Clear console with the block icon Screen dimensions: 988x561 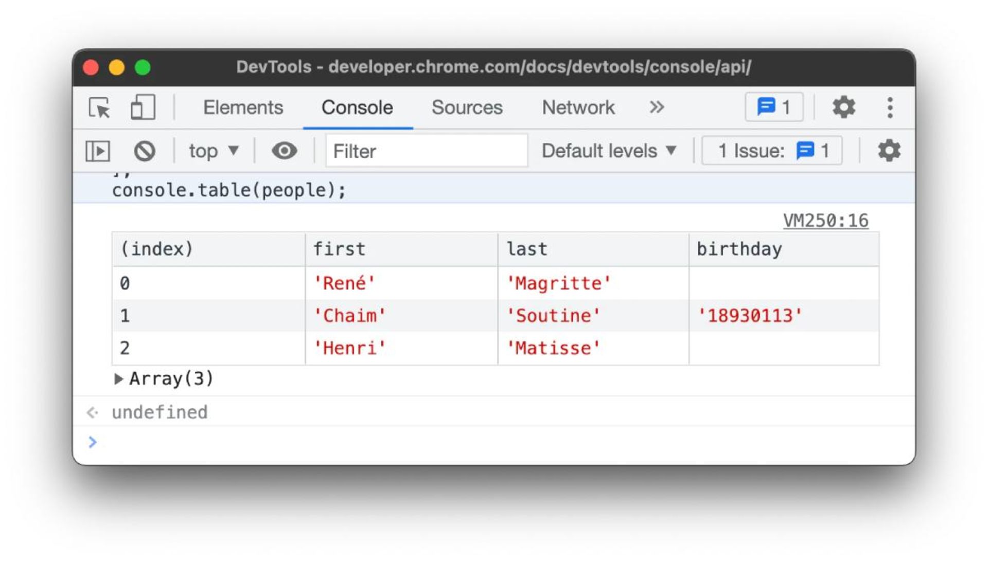pos(145,151)
